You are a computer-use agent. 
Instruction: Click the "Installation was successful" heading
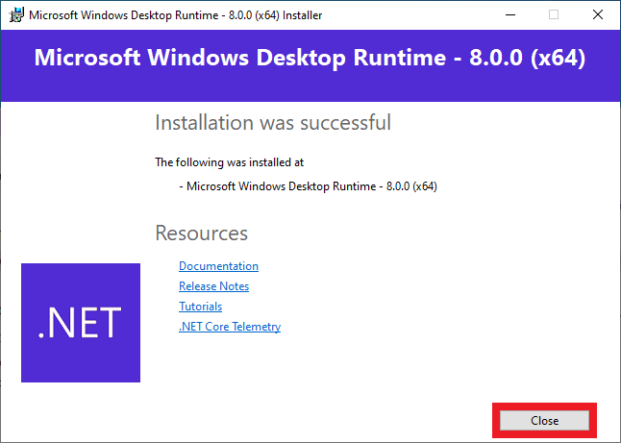pos(273,123)
